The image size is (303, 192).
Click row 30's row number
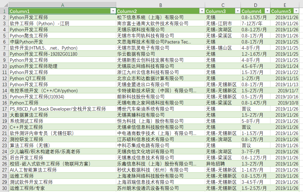(x=4, y=188)
